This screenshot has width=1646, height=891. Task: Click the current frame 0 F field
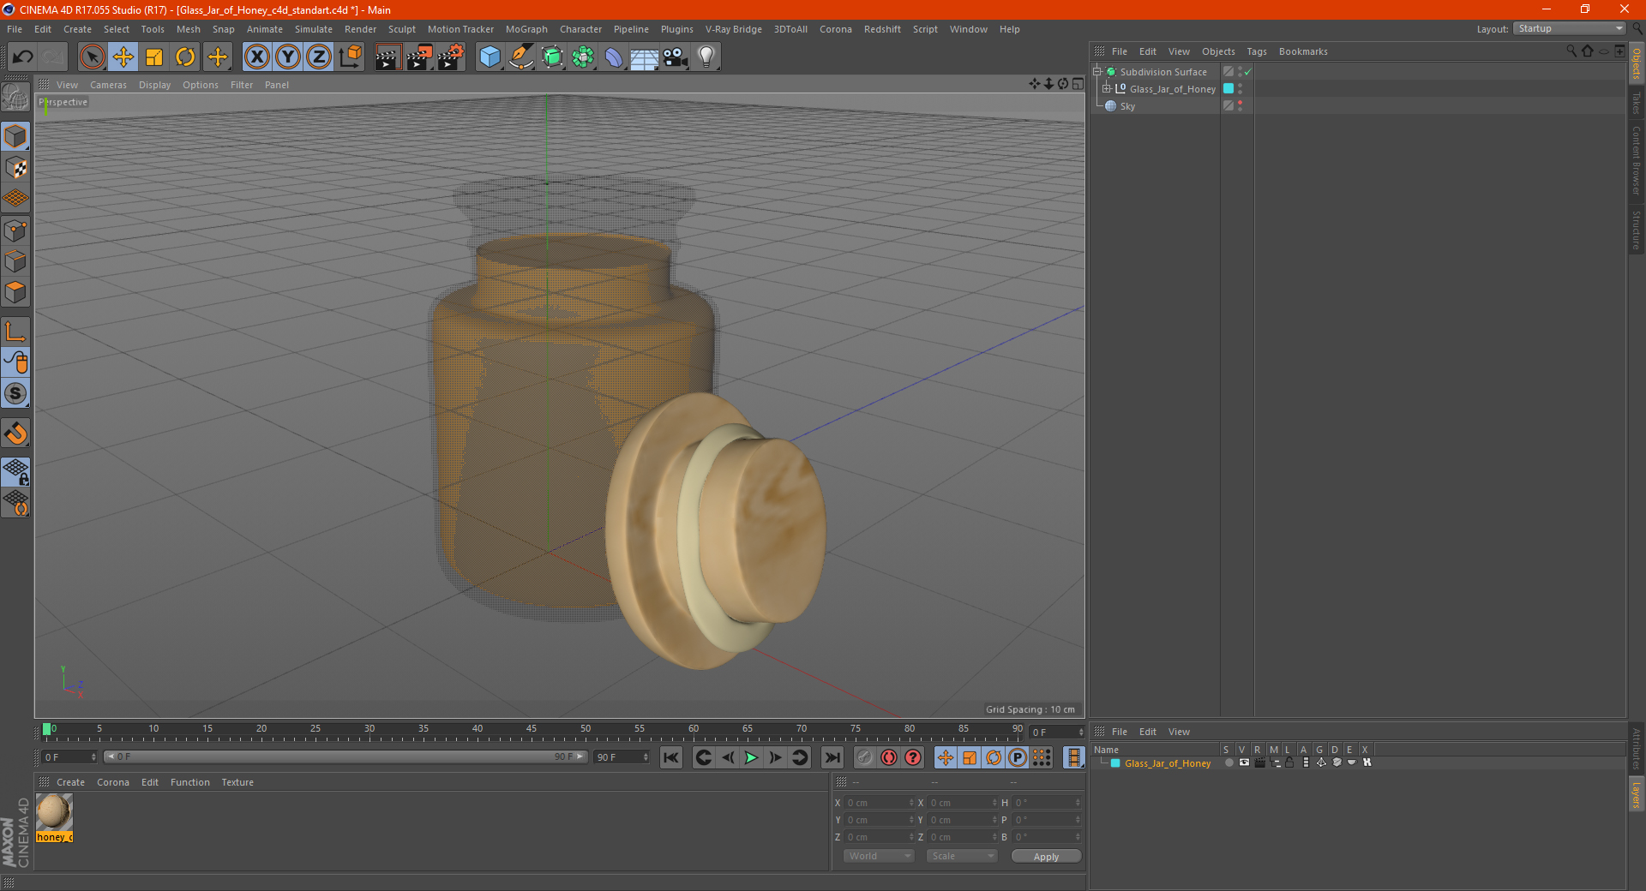pos(69,757)
